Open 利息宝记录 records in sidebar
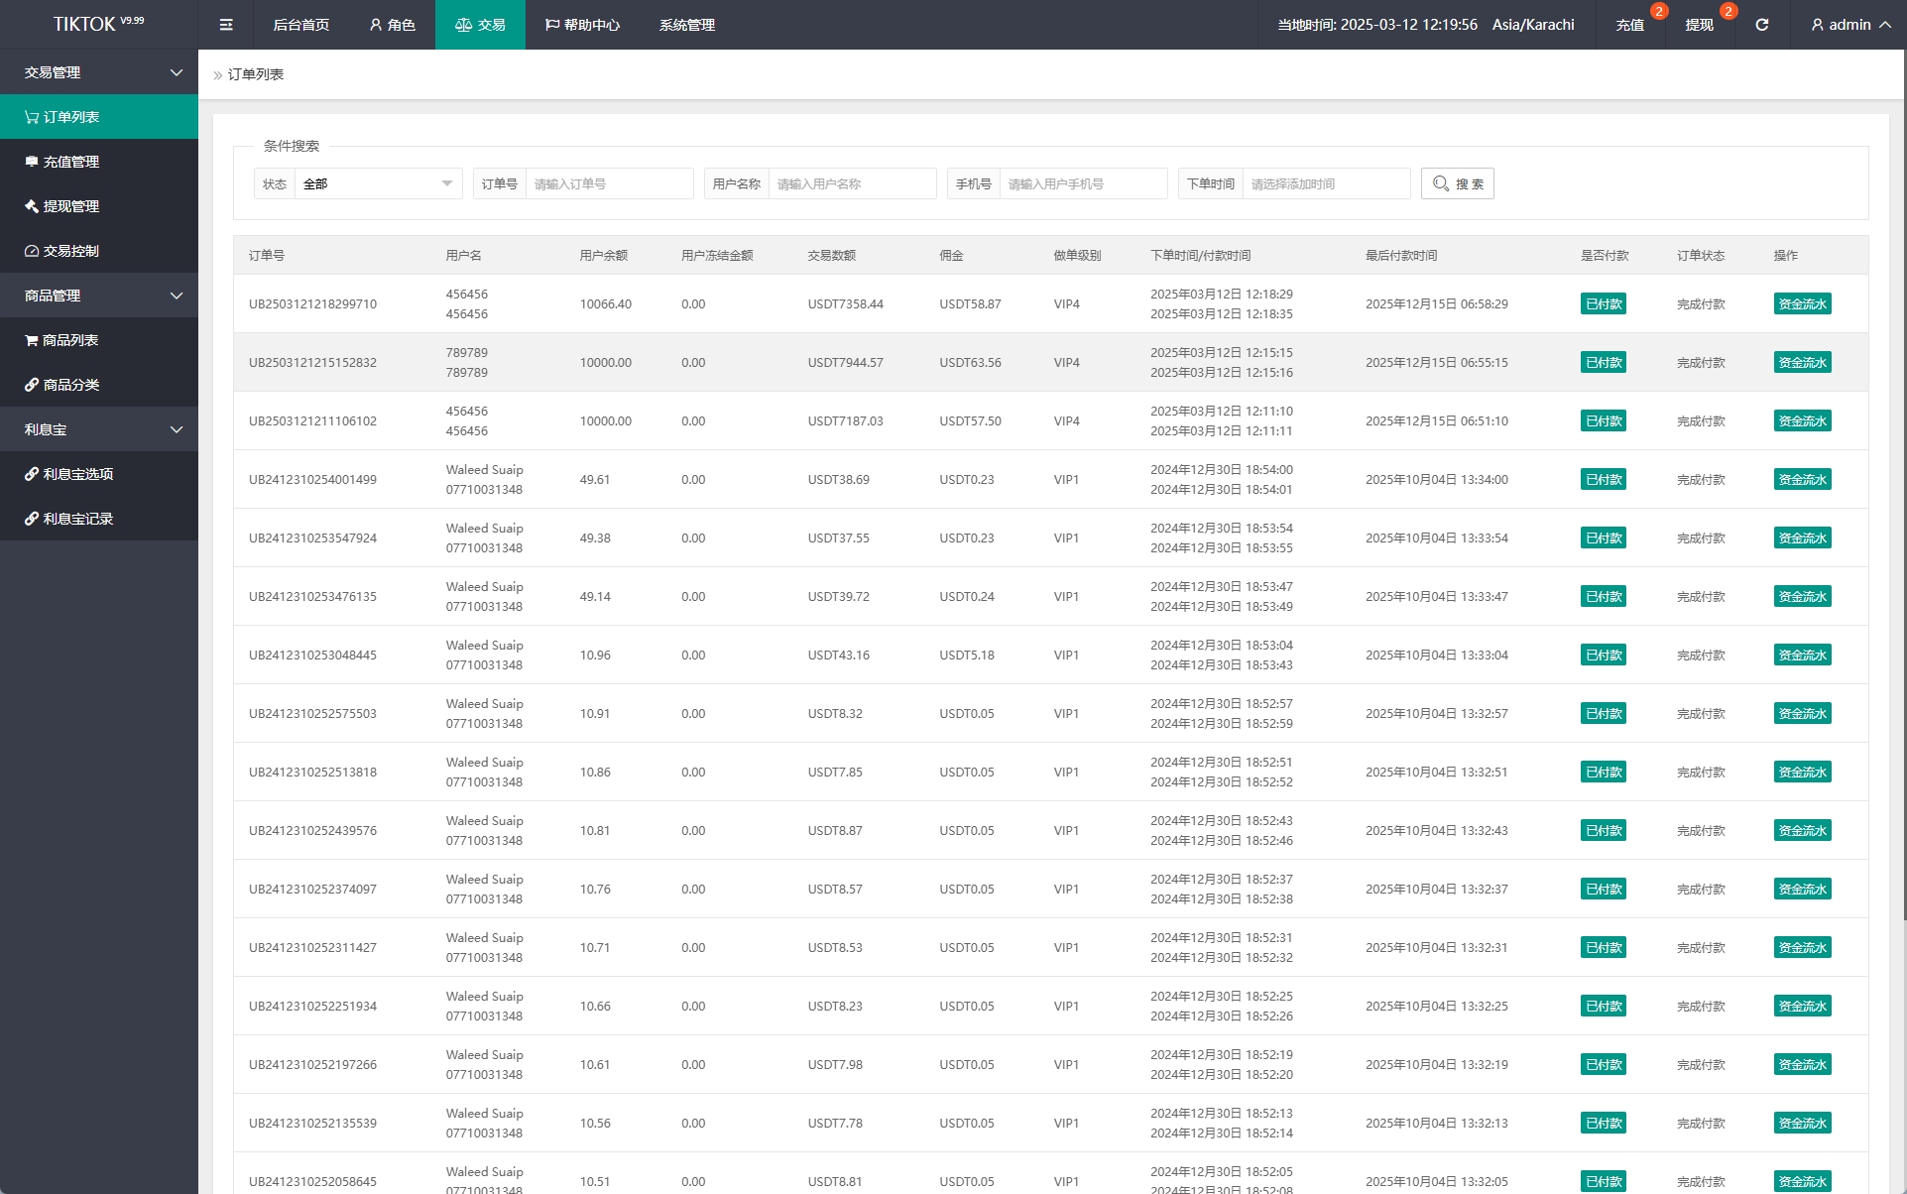The height and width of the screenshot is (1194, 1907). click(x=78, y=519)
